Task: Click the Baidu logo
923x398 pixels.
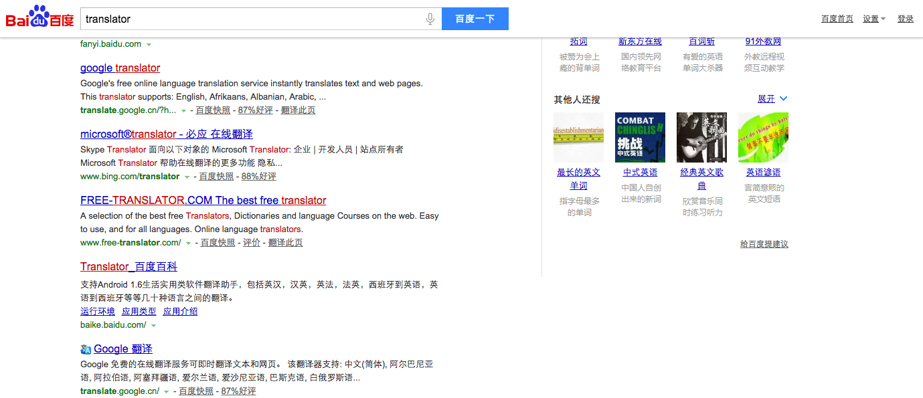Action: 40,17
